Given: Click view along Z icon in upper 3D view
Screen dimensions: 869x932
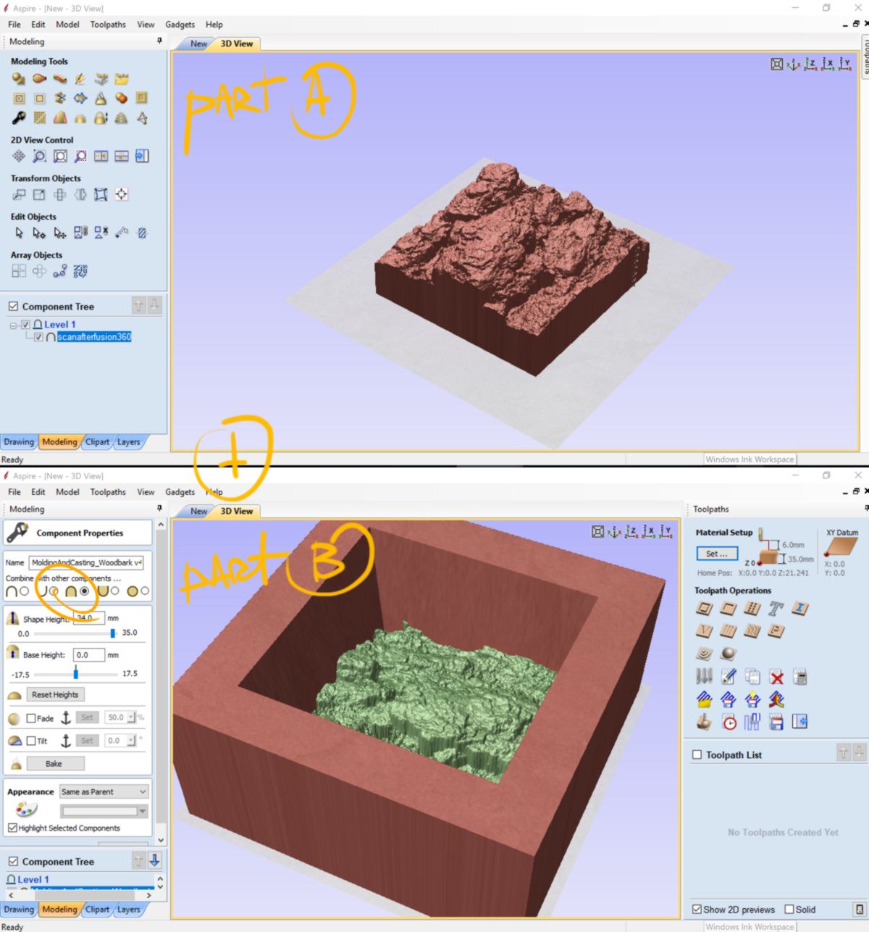Looking at the screenshot, I should click(810, 65).
